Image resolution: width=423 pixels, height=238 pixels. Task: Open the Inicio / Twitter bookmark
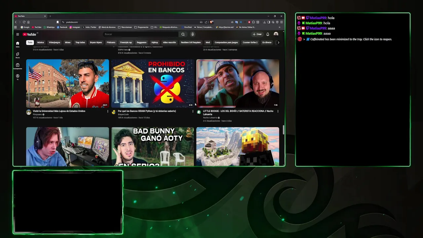click(90, 27)
